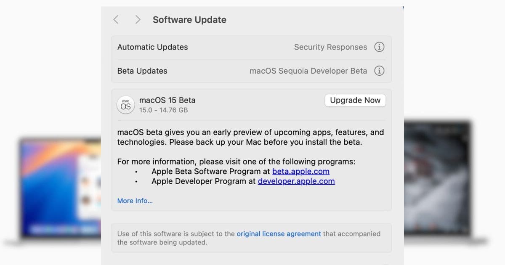Click the macOS round logo icon
The width and height of the screenshot is (505, 265).
(x=125, y=105)
